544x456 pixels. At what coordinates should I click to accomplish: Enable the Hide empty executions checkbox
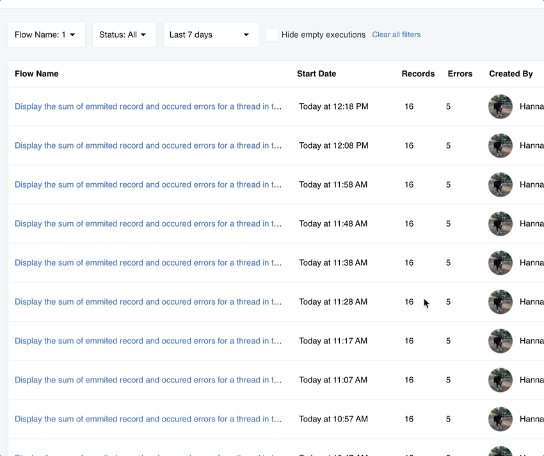[272, 35]
